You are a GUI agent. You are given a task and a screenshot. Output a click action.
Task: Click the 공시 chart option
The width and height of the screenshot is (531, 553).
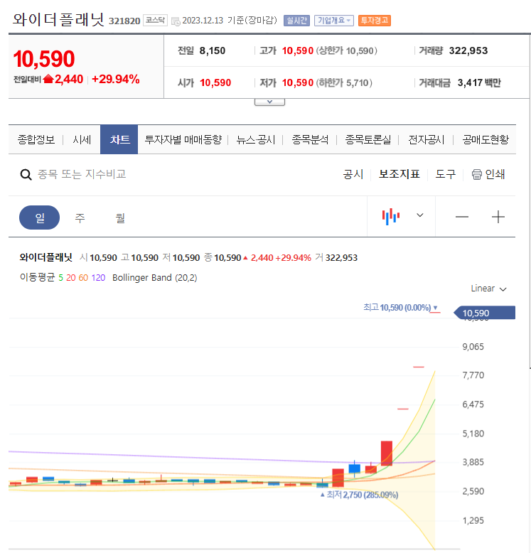(x=353, y=174)
